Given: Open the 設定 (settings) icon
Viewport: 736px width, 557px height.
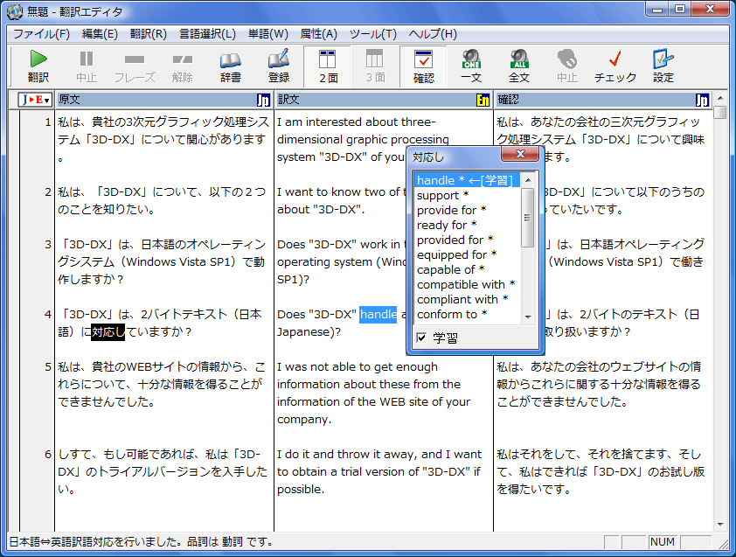Looking at the screenshot, I should tap(662, 66).
